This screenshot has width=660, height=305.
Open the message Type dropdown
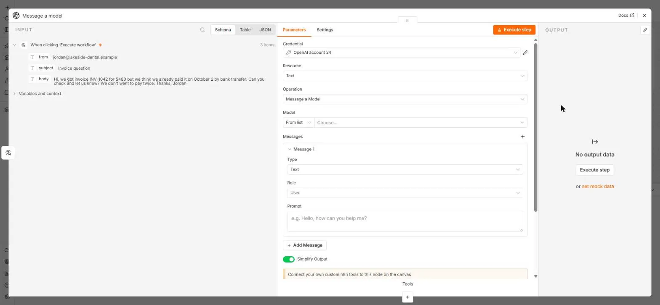coord(405,169)
